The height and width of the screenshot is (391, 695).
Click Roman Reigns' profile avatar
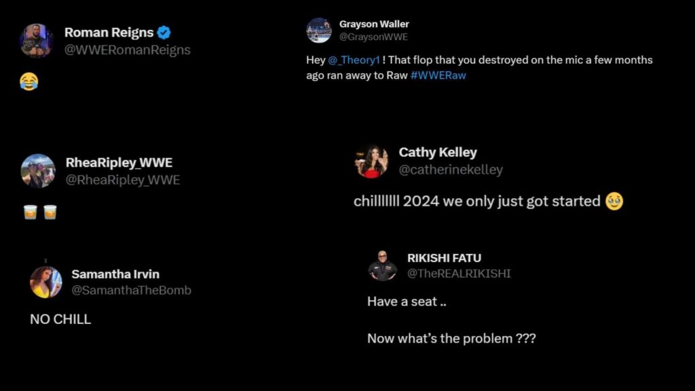36,40
